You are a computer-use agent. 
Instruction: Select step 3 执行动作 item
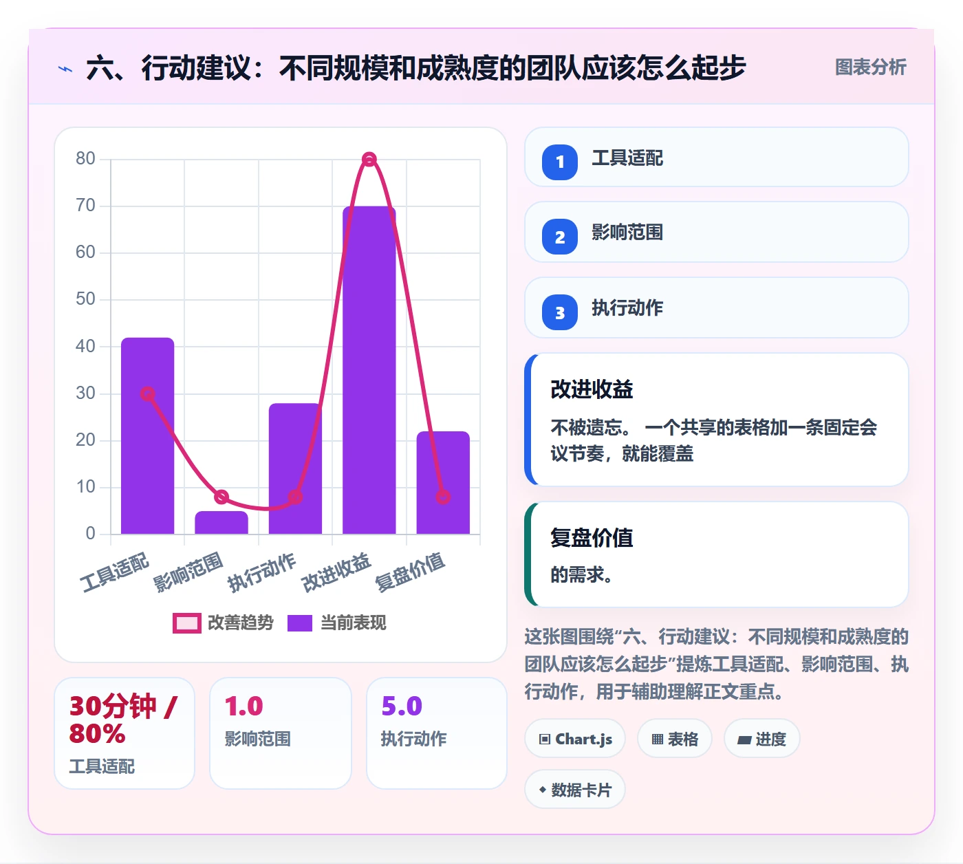click(716, 307)
